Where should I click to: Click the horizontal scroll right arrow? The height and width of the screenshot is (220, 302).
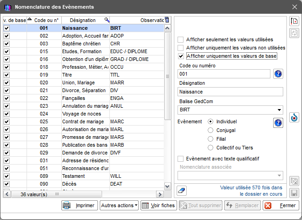click(160, 194)
